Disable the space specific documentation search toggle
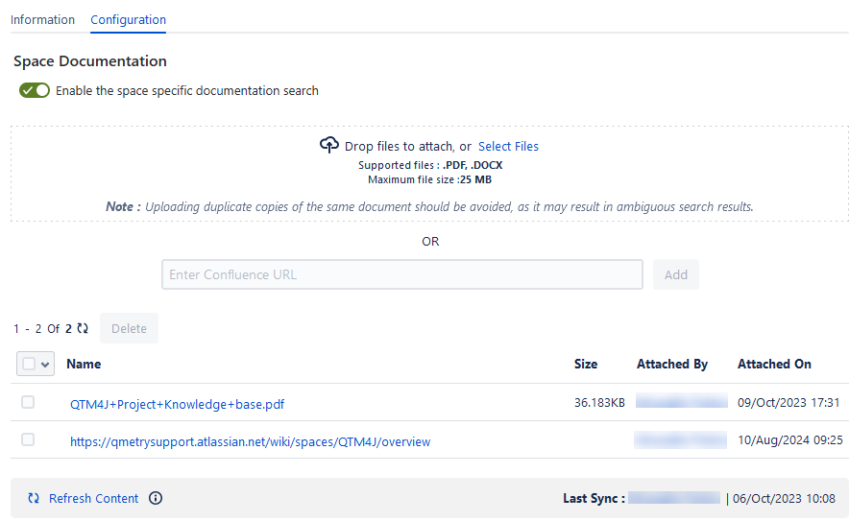 [35, 91]
